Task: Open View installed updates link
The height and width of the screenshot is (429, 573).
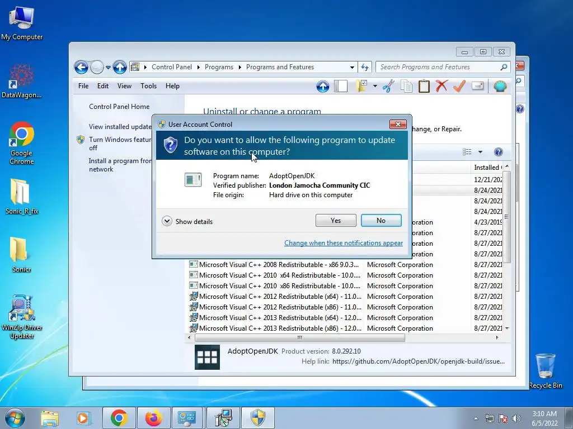Action: (x=120, y=127)
